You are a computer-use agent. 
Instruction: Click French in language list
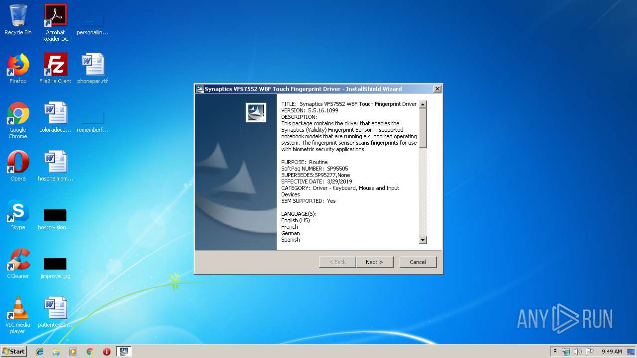point(290,227)
